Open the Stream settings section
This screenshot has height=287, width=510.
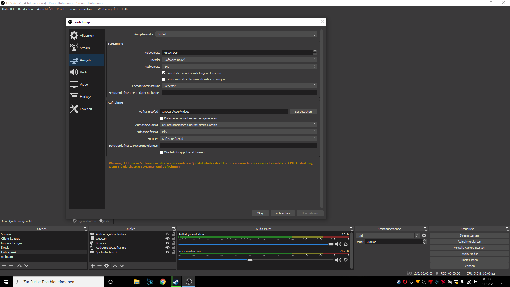click(x=84, y=48)
